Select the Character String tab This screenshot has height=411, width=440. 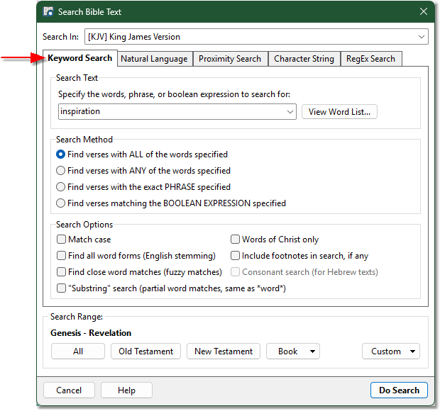click(x=304, y=59)
